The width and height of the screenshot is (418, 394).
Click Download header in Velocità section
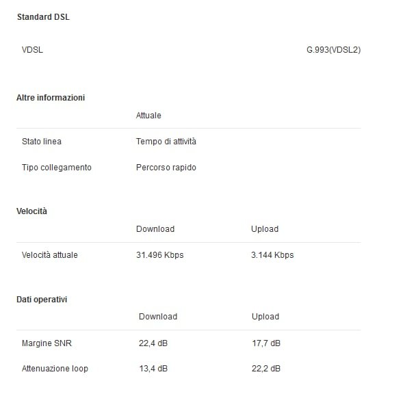point(155,229)
